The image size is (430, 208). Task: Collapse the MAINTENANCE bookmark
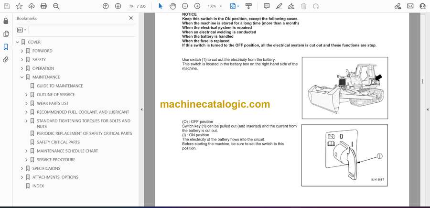coord(22,77)
